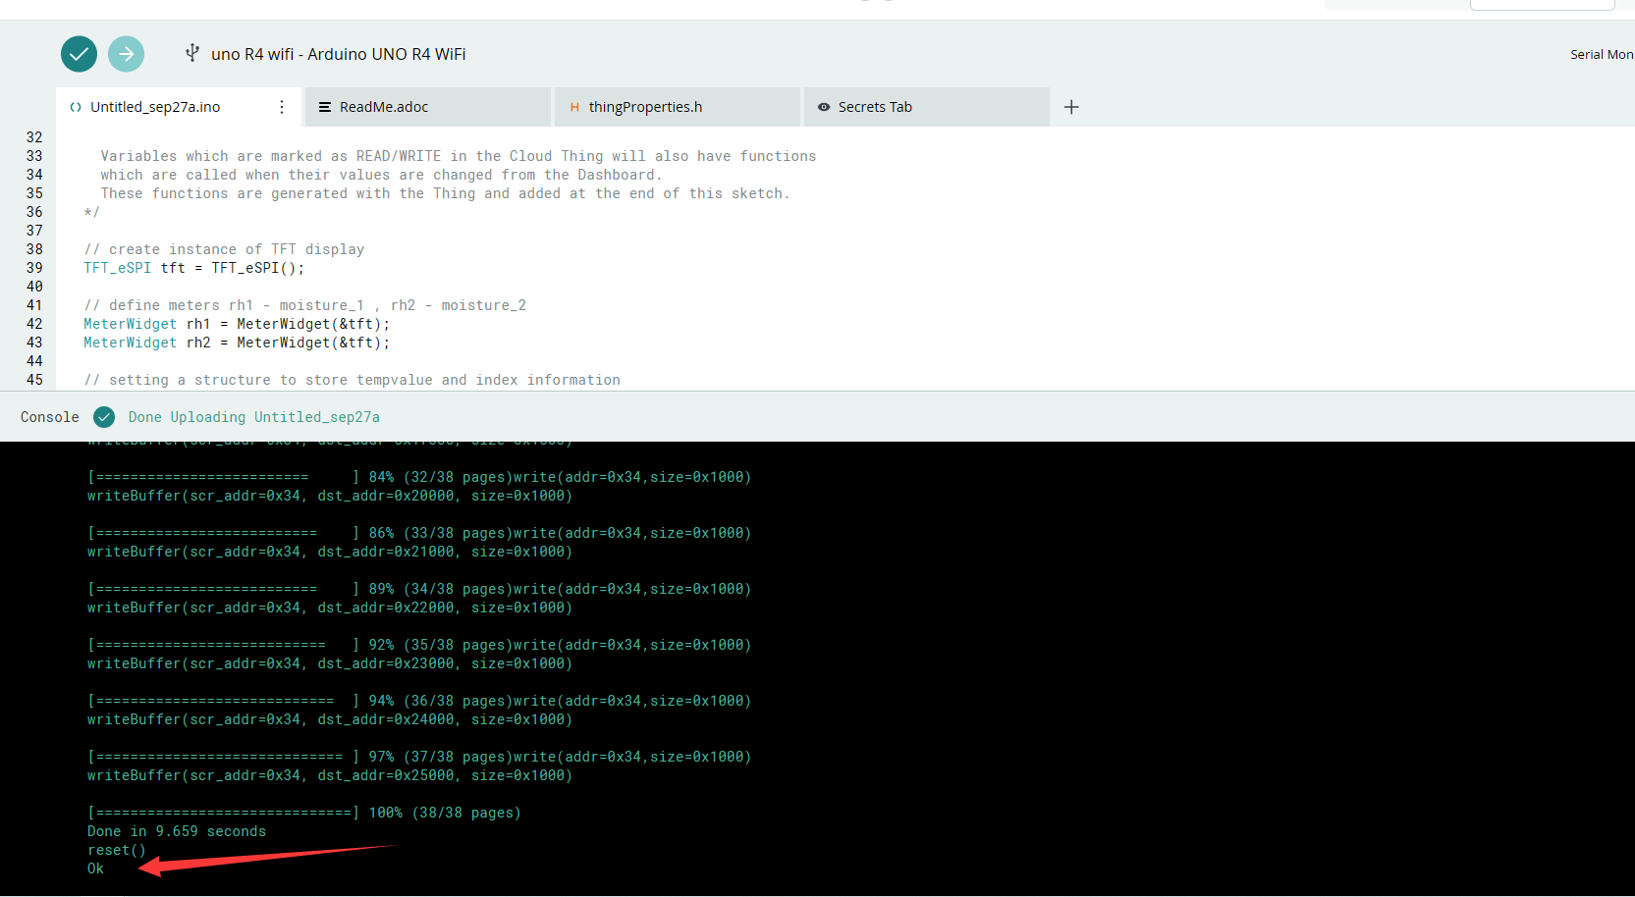Switch to the ReadMe.adoc tab
This screenshot has width=1635, height=897.
click(428, 107)
